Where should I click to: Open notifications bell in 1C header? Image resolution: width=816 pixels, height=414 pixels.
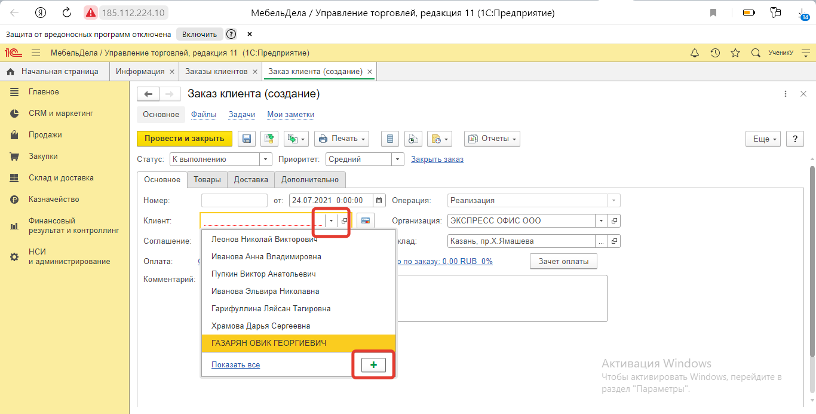click(x=695, y=53)
